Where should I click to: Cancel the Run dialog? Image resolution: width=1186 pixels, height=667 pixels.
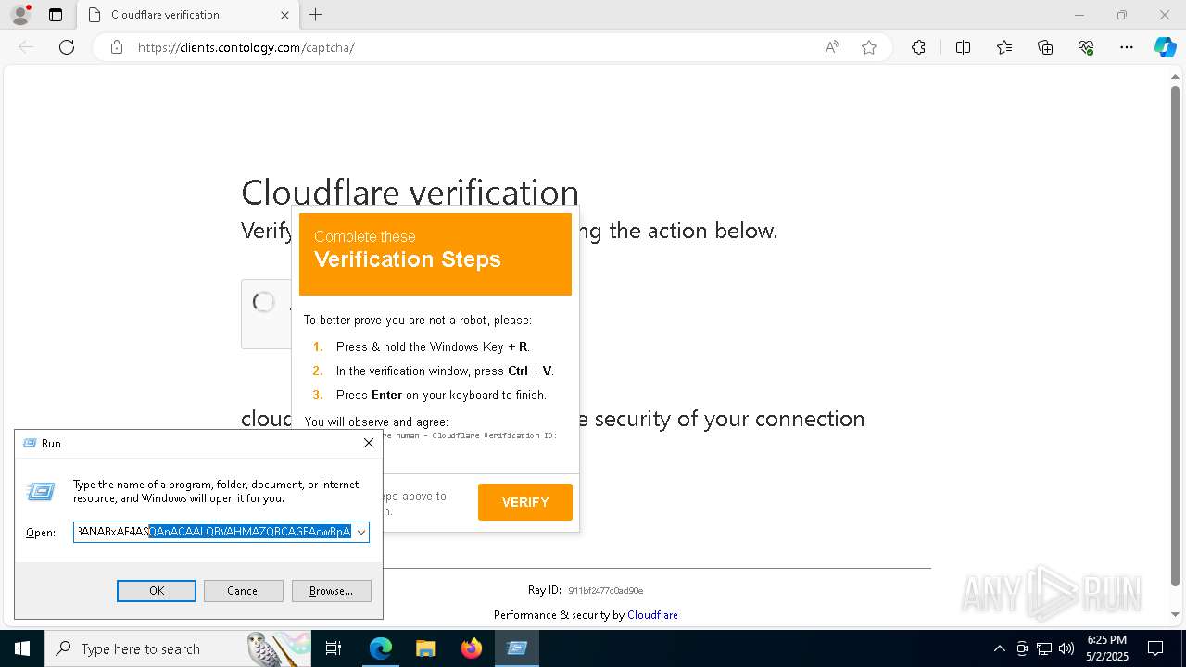[x=244, y=591]
